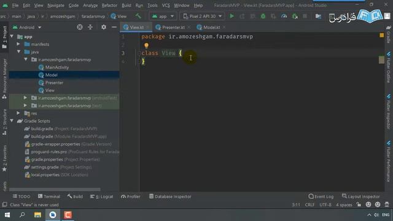Click Apply Changes and Restart Activity icon
Viewport: 393px width, 221px height.
pos(243,17)
